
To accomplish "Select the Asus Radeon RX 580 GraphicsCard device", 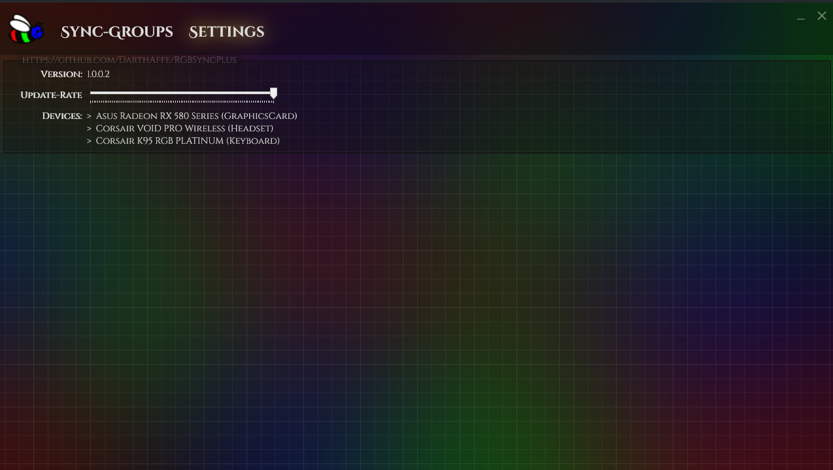I will click(196, 116).
